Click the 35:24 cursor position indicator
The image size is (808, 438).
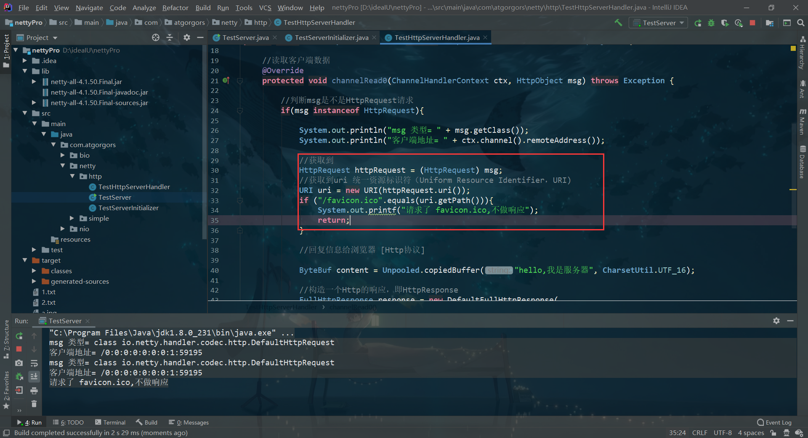tap(677, 433)
